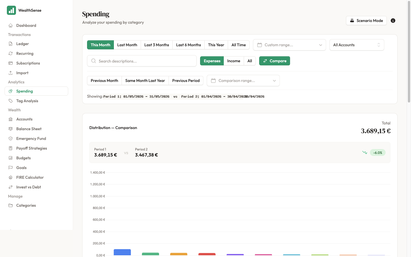Click the FIRE Calculator flame icon
The image size is (411, 257).
(11, 177)
